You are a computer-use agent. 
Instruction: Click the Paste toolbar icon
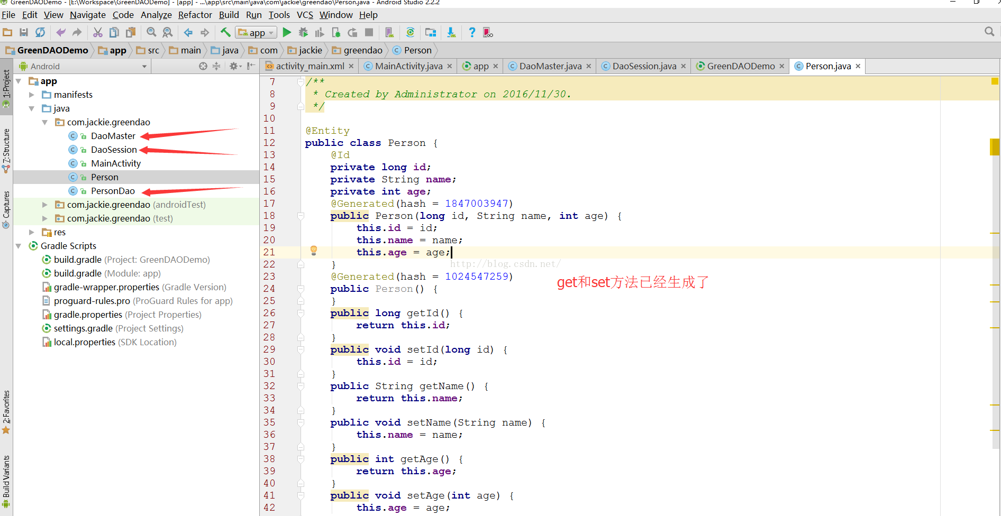(x=130, y=33)
